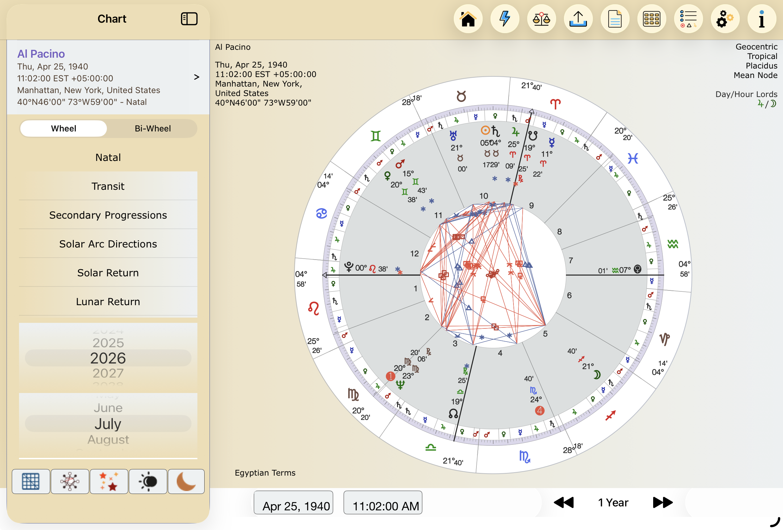Viewport: 783px width, 530px height.
Task: Open the aspect list icon
Action: coord(688,19)
